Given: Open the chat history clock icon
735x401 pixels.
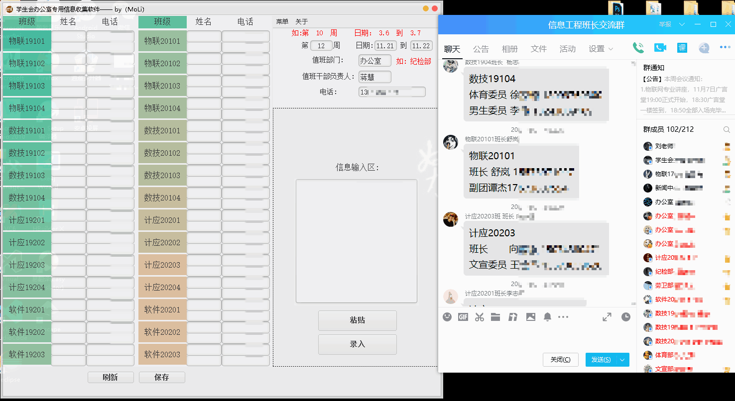Looking at the screenshot, I should tap(626, 317).
